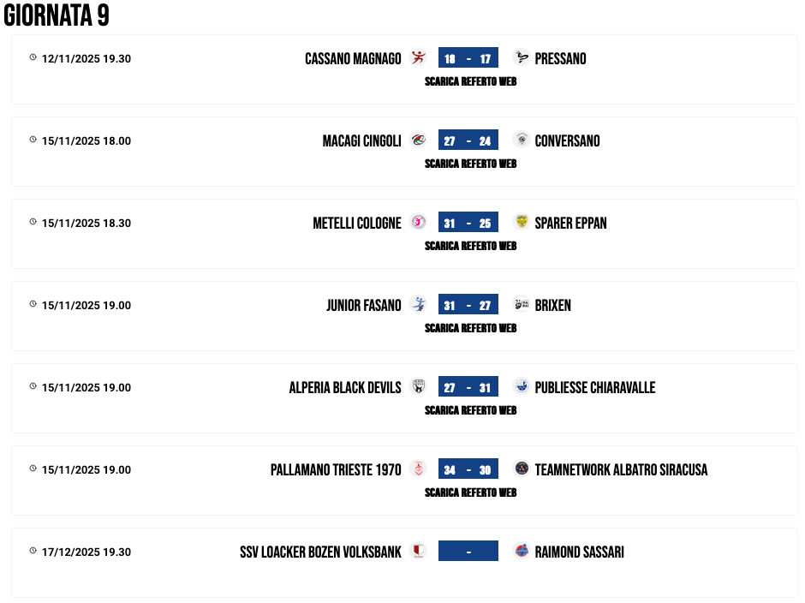Click the Conversano team name
The height and width of the screenshot is (603, 805).
click(x=567, y=140)
